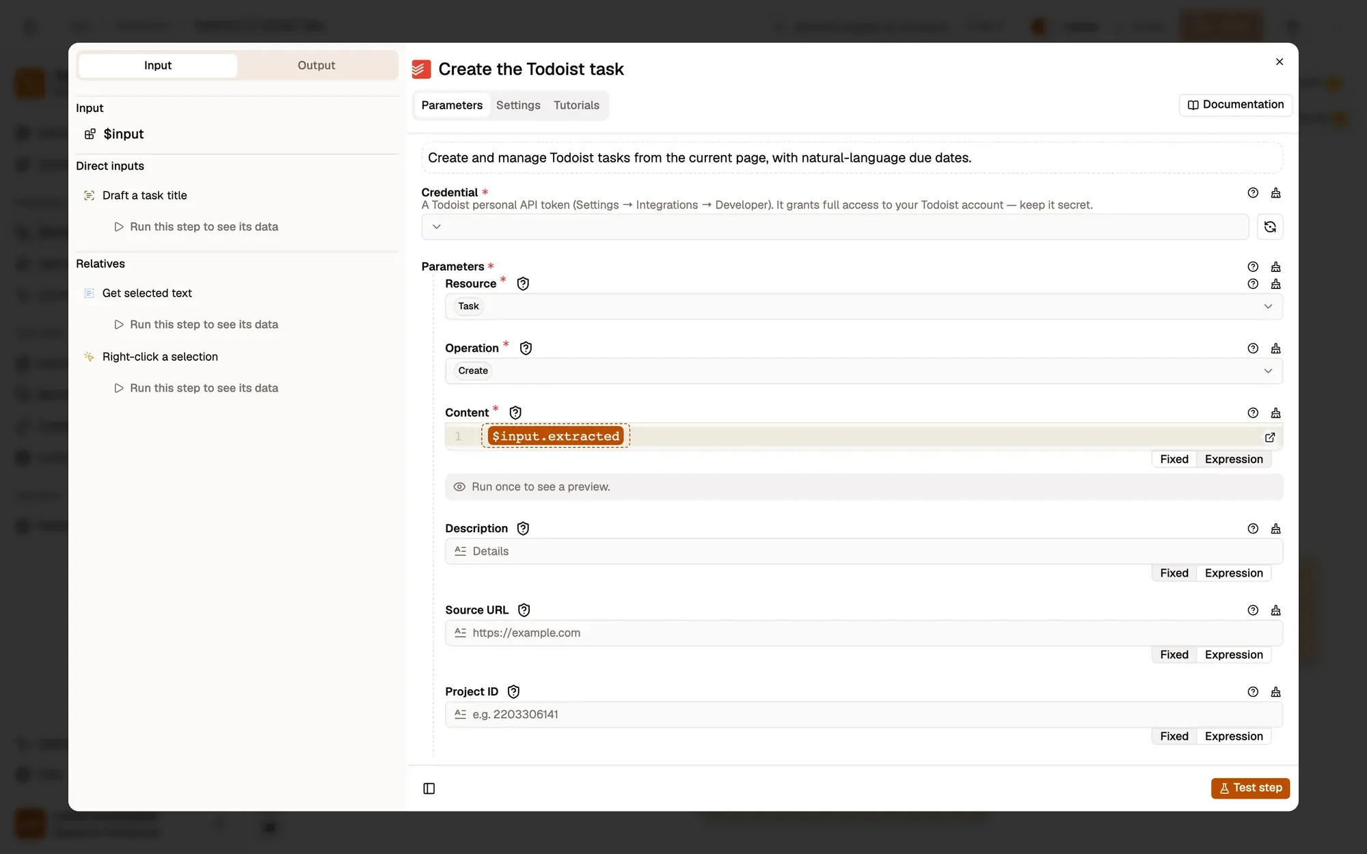Switch to the Output tab

coord(316,66)
